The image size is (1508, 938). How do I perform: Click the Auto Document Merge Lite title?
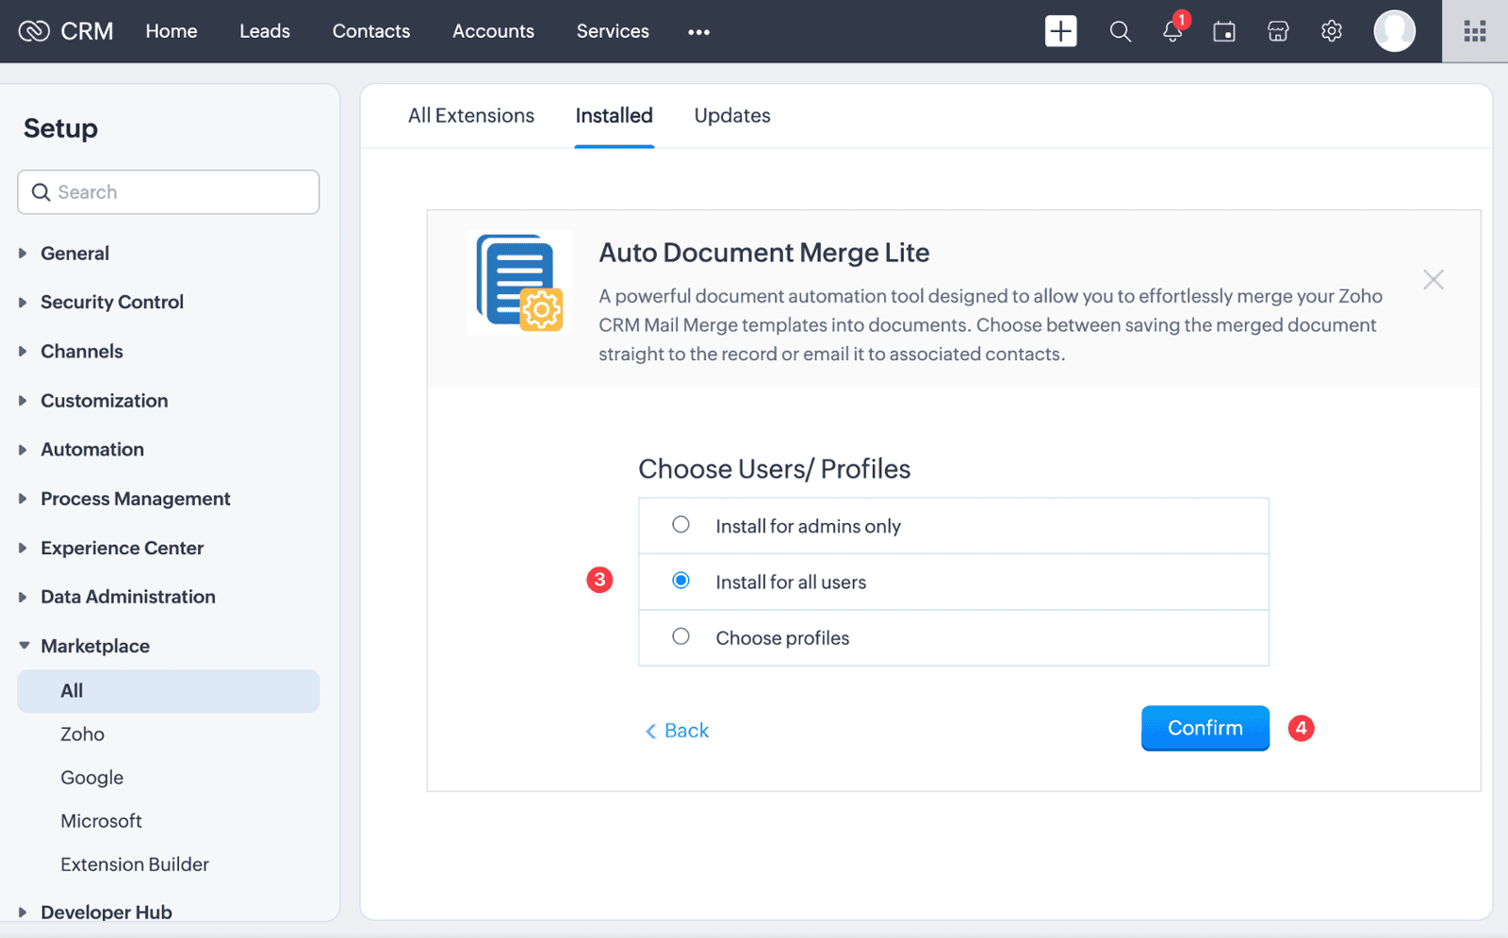[763, 253]
